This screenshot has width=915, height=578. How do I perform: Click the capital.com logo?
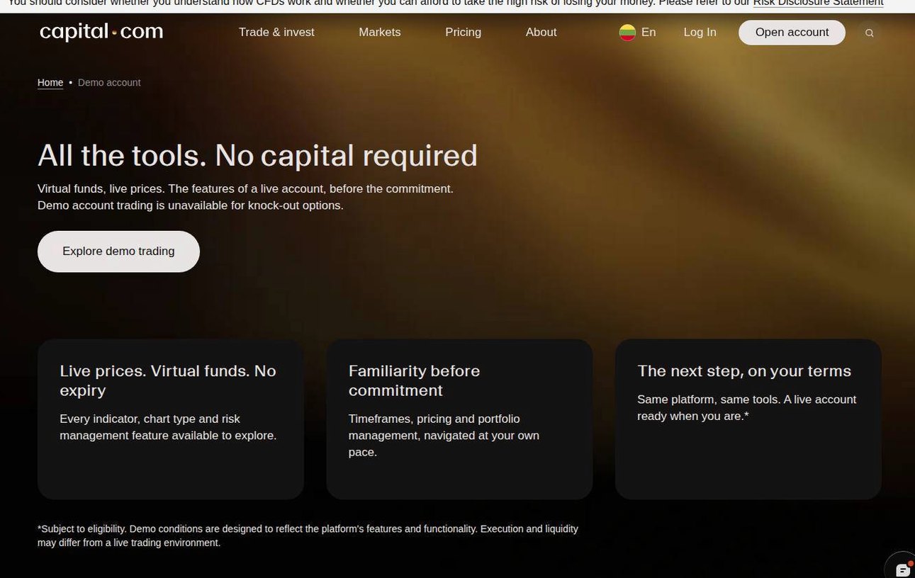click(101, 32)
